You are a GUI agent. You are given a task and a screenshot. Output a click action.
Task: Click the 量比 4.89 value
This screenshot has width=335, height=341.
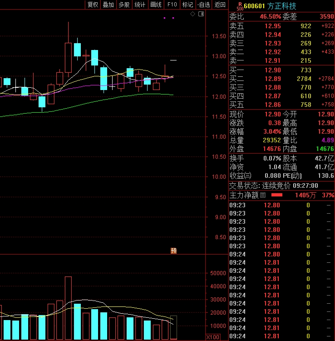pyautogui.click(x=328, y=140)
